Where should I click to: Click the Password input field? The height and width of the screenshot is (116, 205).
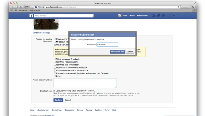(x=107, y=44)
